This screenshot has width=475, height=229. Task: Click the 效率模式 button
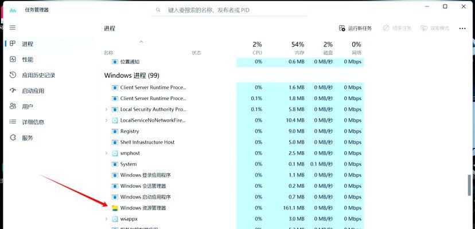(x=435, y=28)
